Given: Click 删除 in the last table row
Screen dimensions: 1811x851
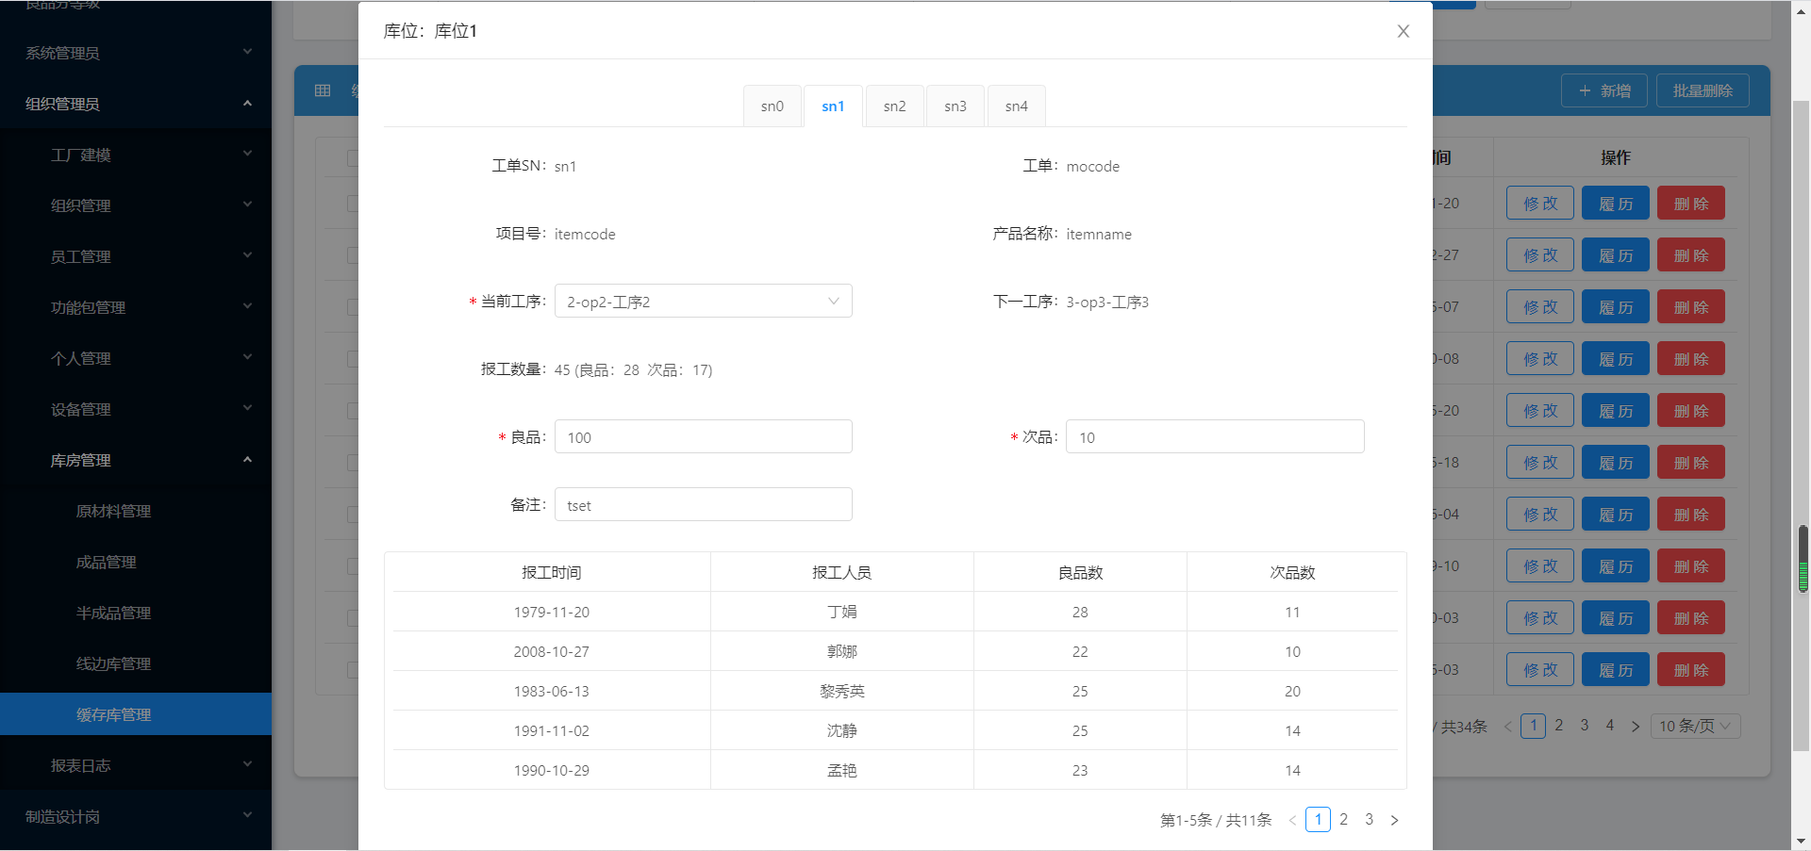Looking at the screenshot, I should point(1691,670).
